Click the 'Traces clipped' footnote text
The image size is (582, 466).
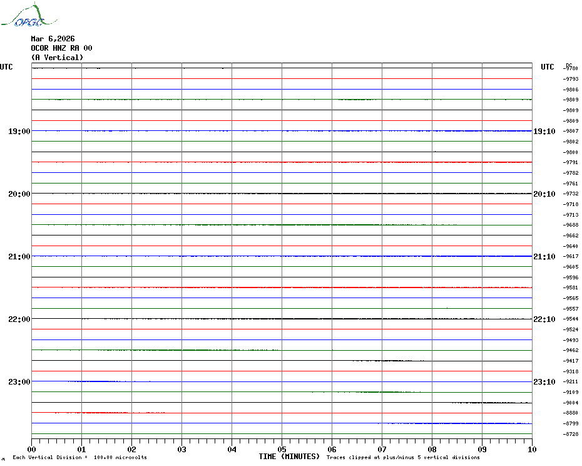tap(403, 457)
